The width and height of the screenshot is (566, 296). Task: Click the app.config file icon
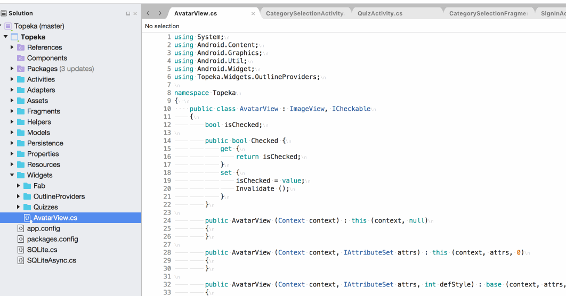(x=21, y=228)
